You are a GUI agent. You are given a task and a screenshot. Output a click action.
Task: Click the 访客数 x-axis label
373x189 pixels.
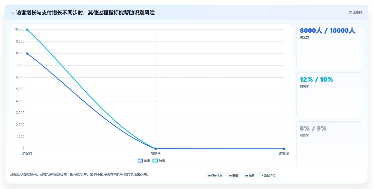pyautogui.click(x=27, y=154)
